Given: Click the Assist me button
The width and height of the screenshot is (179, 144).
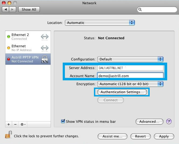Looking at the screenshot, I should tap(113, 136).
